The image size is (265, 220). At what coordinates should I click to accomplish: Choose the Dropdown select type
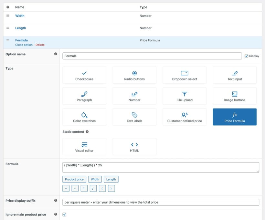click(x=185, y=75)
